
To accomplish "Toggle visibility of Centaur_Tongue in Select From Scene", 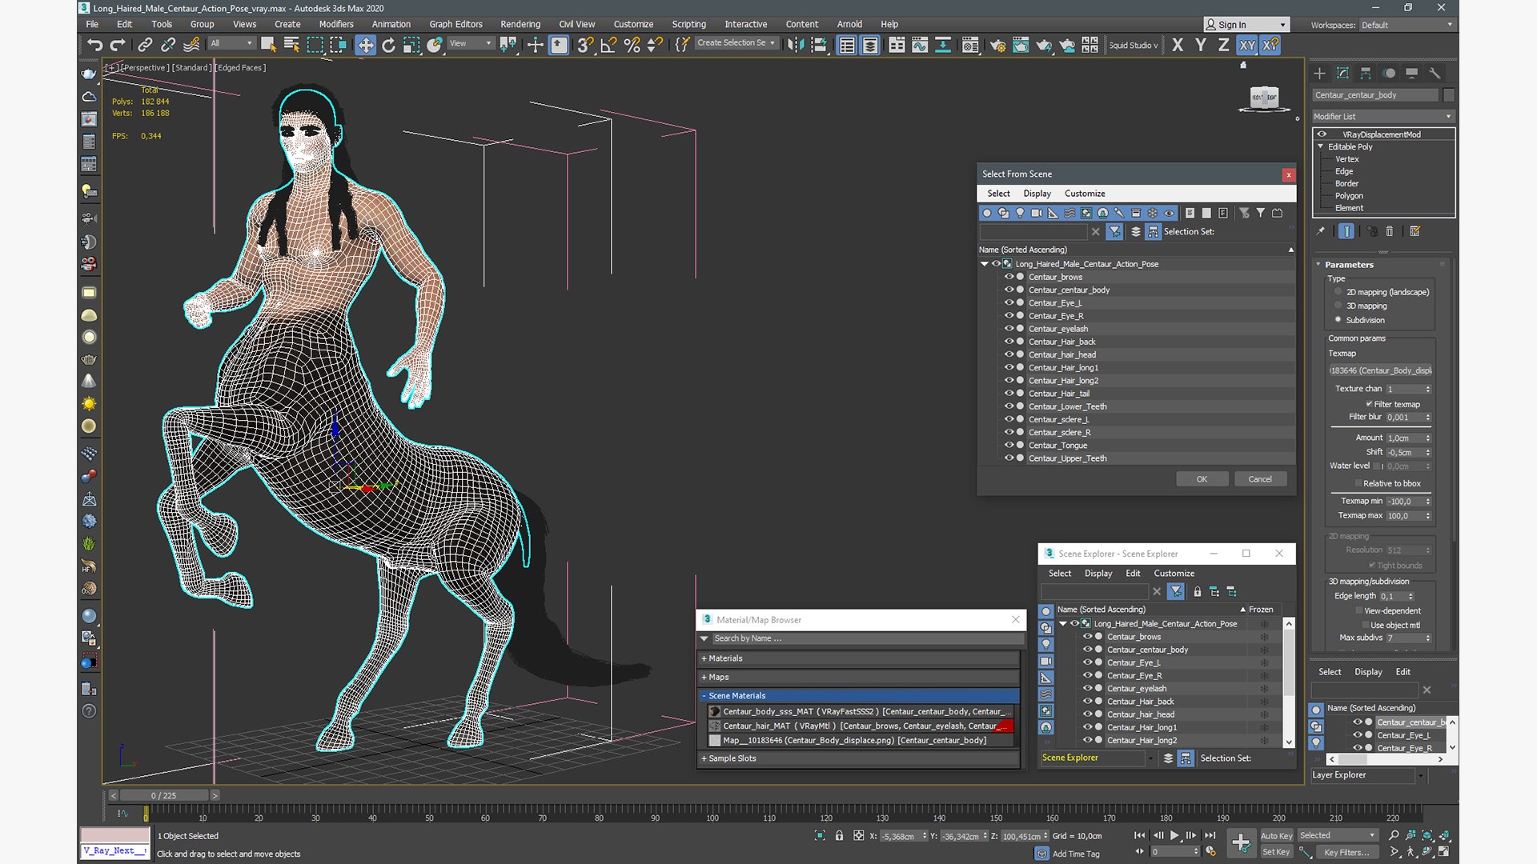I will pos(1009,445).
